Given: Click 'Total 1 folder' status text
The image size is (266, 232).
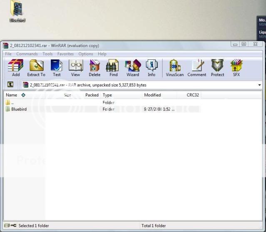Looking at the screenshot, I should pos(154,226).
